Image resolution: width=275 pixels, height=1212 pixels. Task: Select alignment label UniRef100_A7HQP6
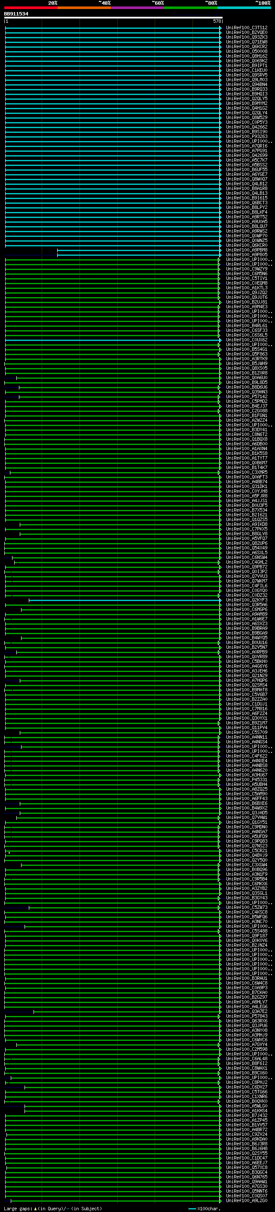pos(246,680)
